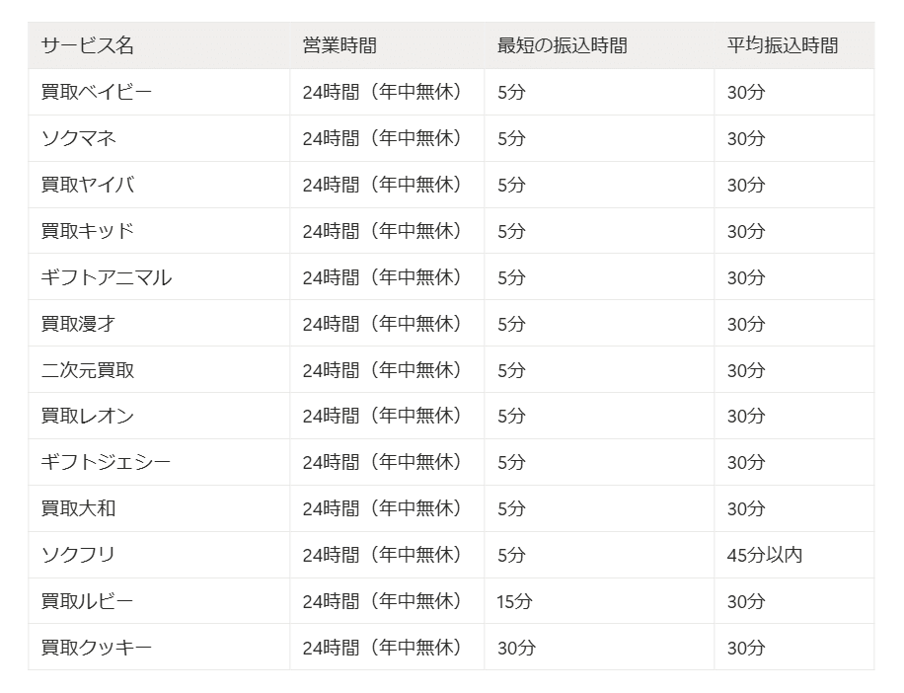Select the ソクマネ service name cell
The height and width of the screenshot is (693, 904).
78,138
